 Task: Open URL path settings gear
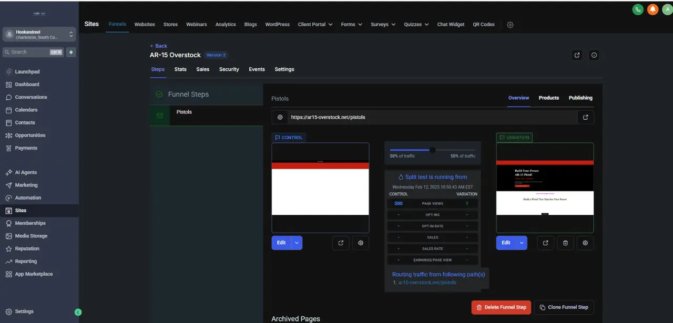click(x=280, y=117)
